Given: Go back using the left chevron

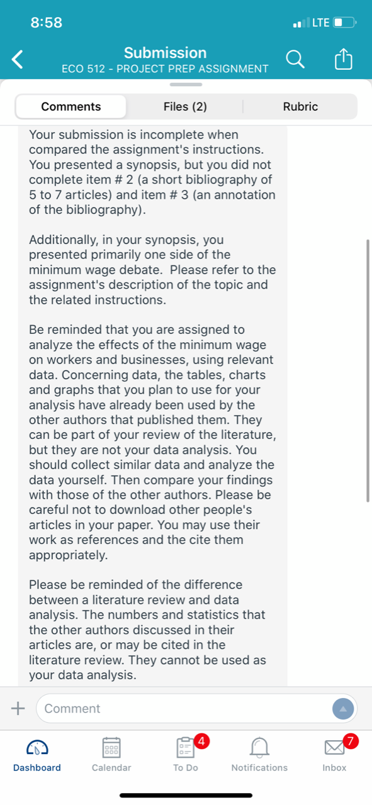Looking at the screenshot, I should [18, 60].
